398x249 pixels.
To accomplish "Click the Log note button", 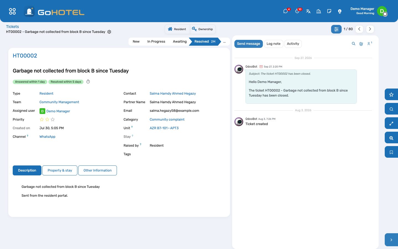I will click(273, 44).
